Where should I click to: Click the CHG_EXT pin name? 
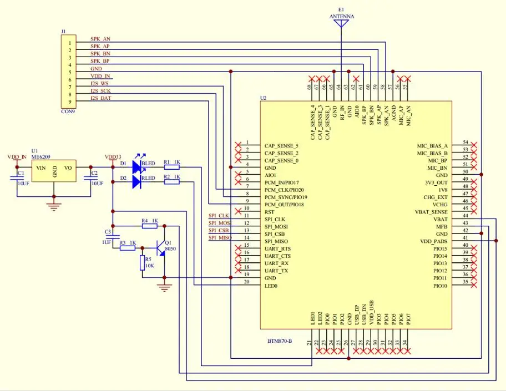coord(436,197)
